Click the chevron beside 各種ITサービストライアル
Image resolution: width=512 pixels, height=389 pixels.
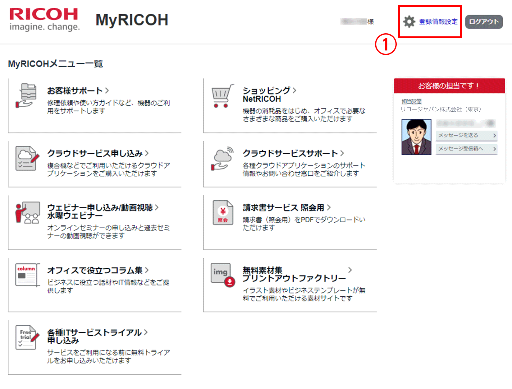click(x=146, y=332)
